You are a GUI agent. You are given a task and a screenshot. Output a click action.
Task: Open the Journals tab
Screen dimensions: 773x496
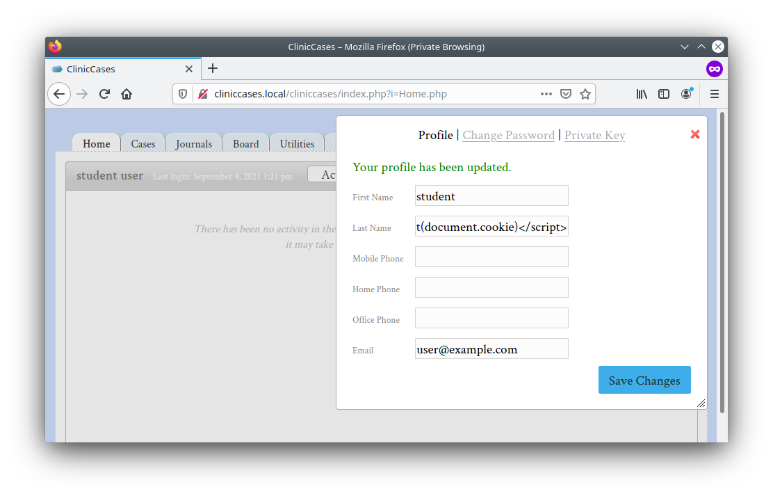pyautogui.click(x=194, y=143)
